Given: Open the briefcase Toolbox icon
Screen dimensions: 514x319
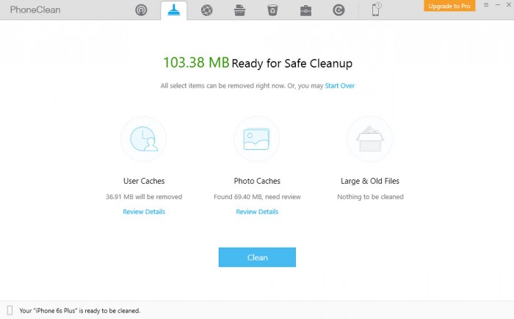Looking at the screenshot, I should pyautogui.click(x=307, y=10).
